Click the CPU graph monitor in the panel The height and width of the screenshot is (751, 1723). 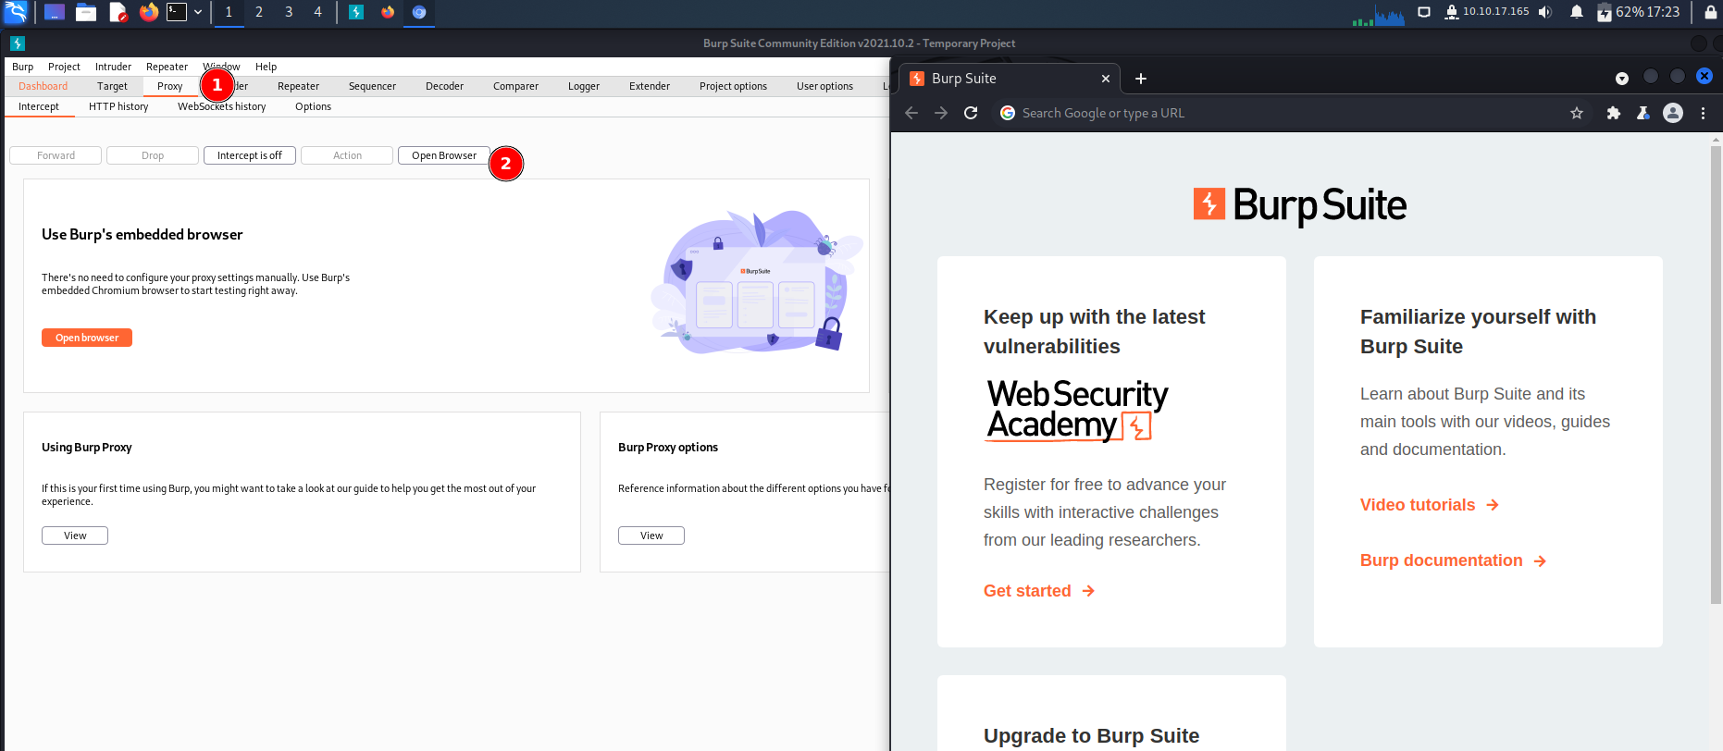[1379, 15]
